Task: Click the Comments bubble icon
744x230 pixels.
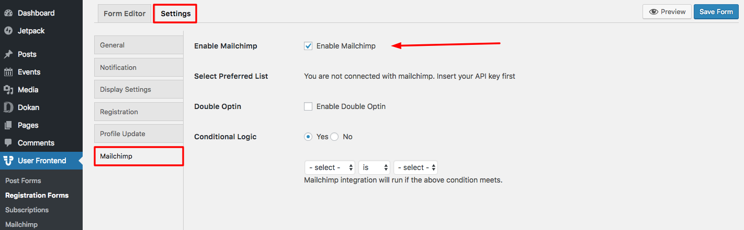Action: pyautogui.click(x=8, y=143)
